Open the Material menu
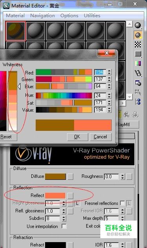147x248 pixels. (x=15, y=16)
